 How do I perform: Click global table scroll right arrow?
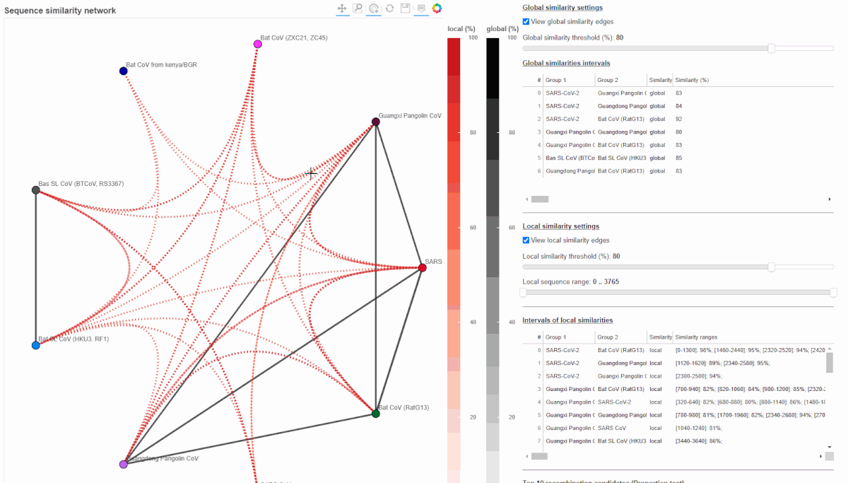pyautogui.click(x=830, y=199)
